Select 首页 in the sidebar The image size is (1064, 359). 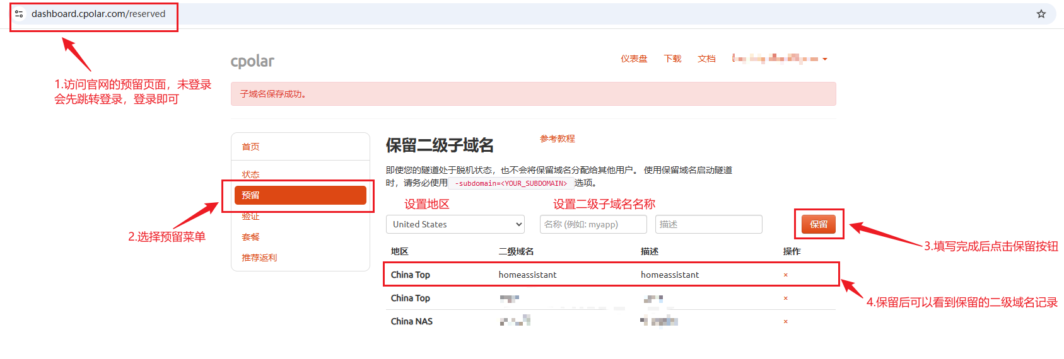[x=250, y=147]
